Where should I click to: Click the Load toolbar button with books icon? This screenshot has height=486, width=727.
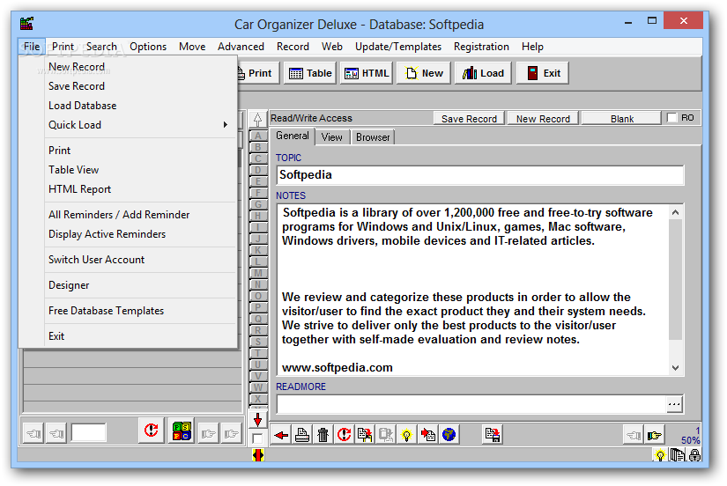[483, 73]
